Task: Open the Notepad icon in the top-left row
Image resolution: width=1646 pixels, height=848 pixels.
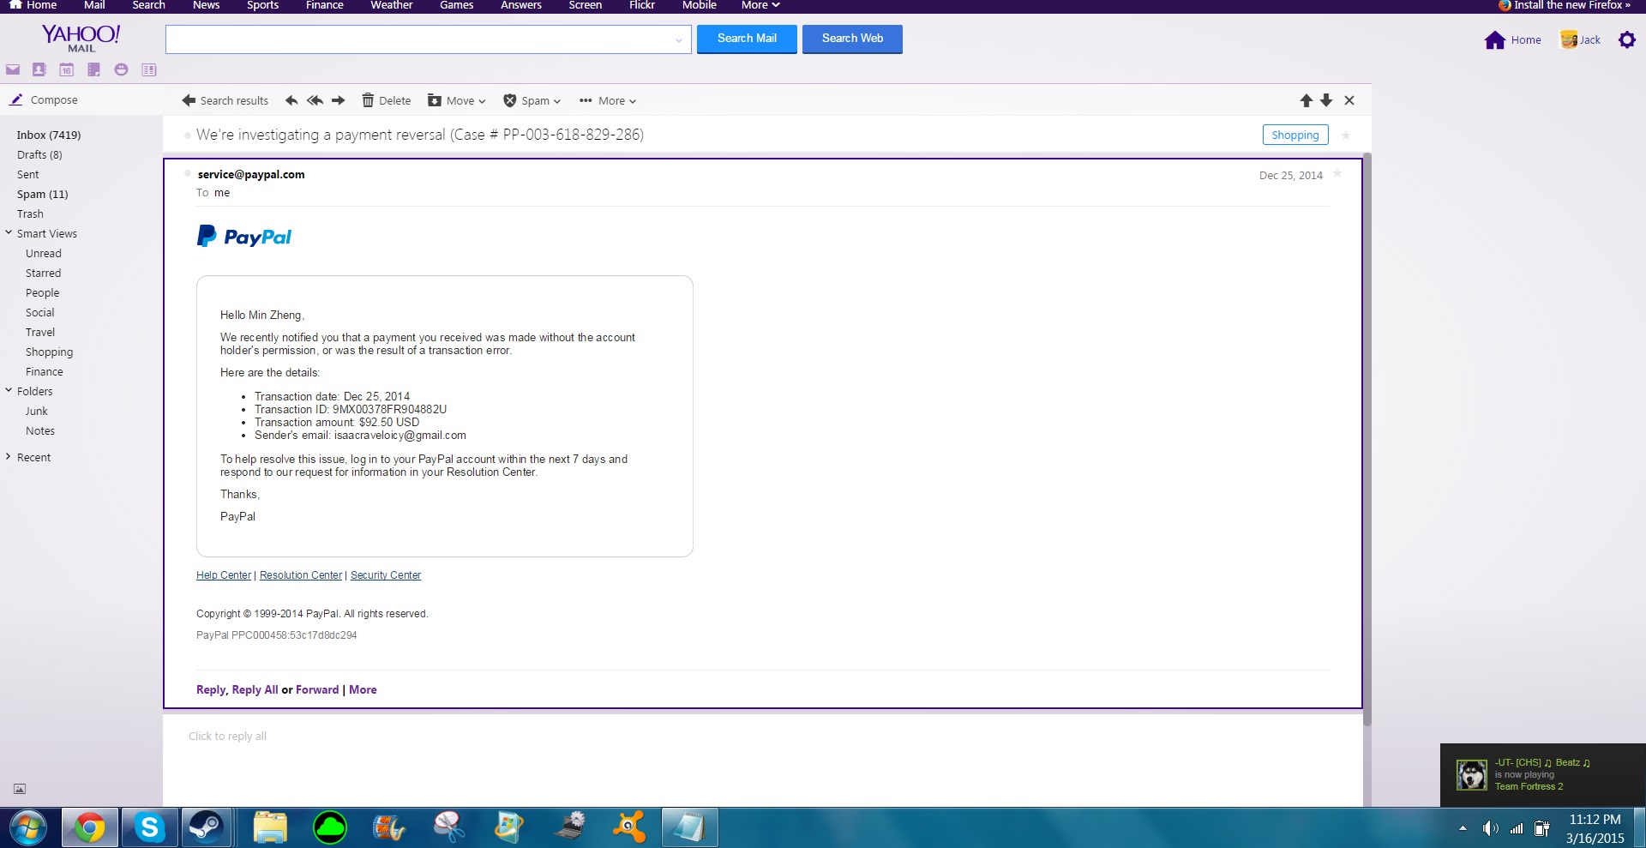Action: 94,69
